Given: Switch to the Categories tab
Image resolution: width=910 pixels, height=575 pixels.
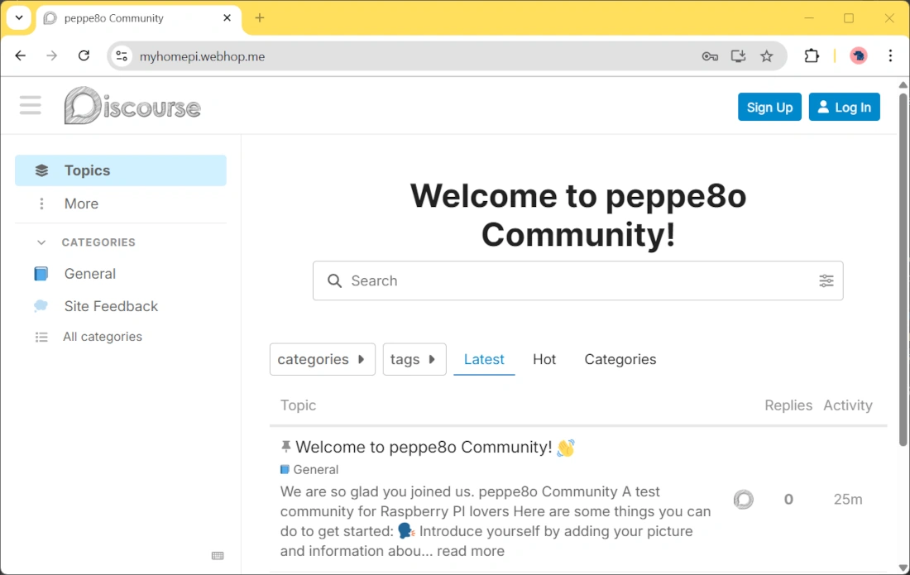Looking at the screenshot, I should click(x=620, y=359).
